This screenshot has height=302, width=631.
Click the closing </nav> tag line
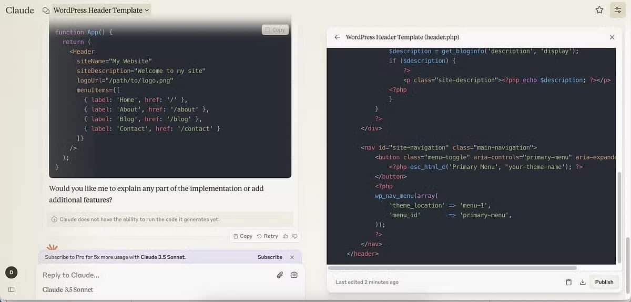point(372,244)
